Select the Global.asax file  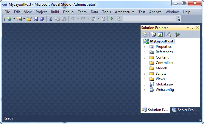click(161, 84)
